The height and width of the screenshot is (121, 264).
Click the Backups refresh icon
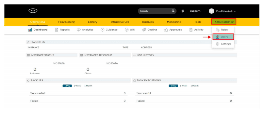28,81
